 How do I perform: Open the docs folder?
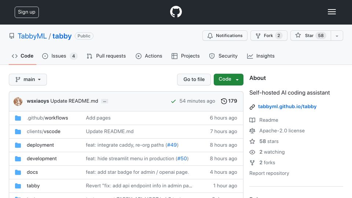tap(32, 172)
